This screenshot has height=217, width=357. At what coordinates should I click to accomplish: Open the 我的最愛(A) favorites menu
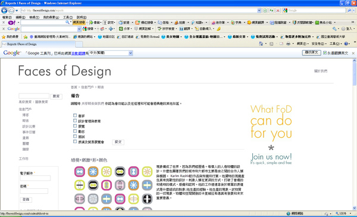51,17
